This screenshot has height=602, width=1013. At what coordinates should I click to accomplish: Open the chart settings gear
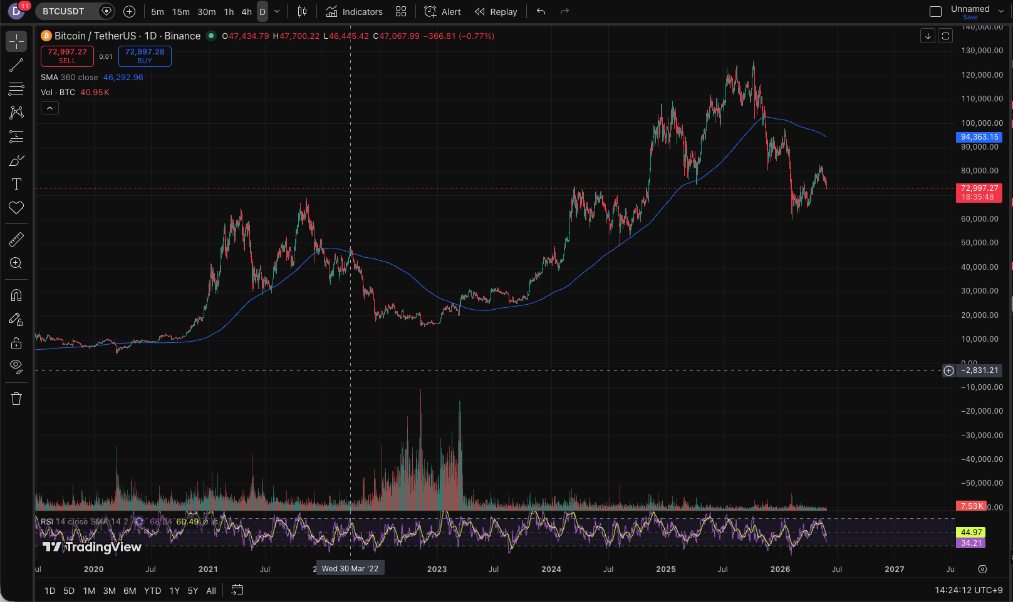click(982, 569)
